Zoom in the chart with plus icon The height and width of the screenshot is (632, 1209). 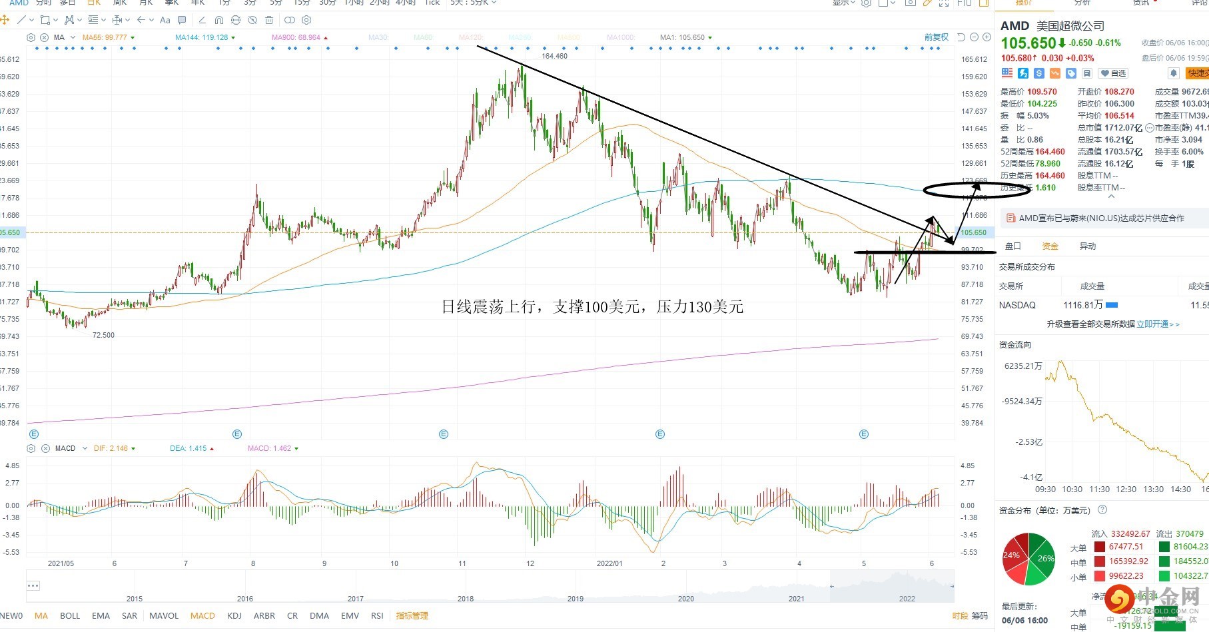987,37
